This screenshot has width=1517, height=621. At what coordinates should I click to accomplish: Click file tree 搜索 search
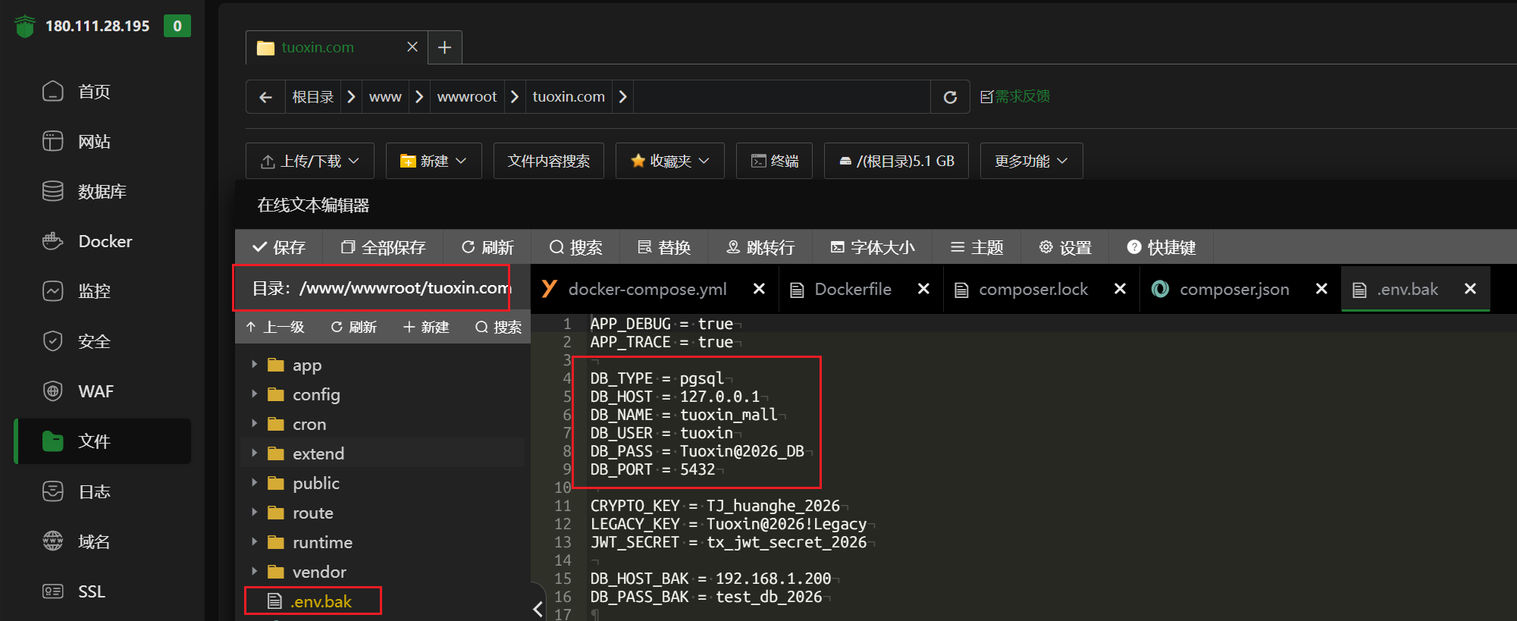click(x=498, y=327)
